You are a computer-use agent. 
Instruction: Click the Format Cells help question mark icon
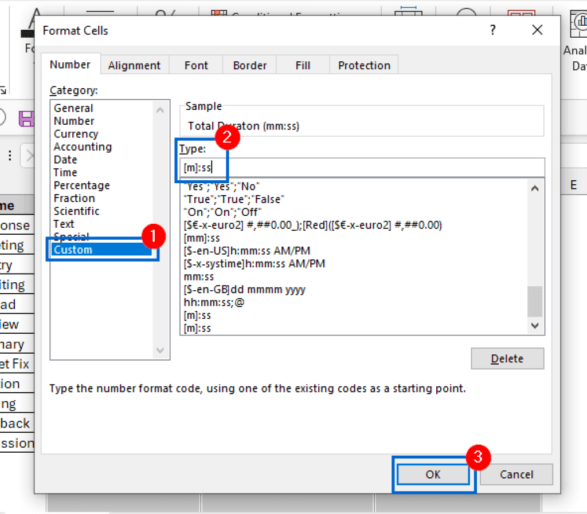492,30
